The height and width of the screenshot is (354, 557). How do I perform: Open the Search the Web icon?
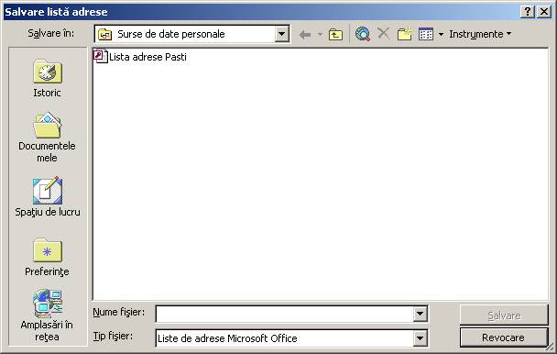point(363,34)
